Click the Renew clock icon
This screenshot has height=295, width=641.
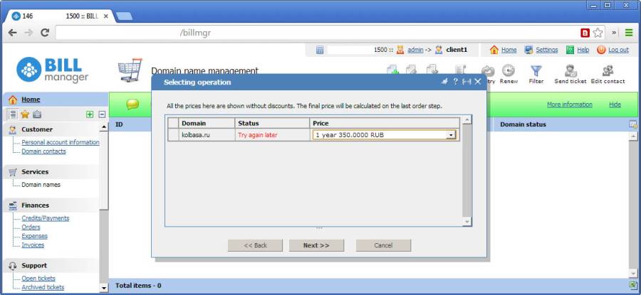[x=508, y=71]
